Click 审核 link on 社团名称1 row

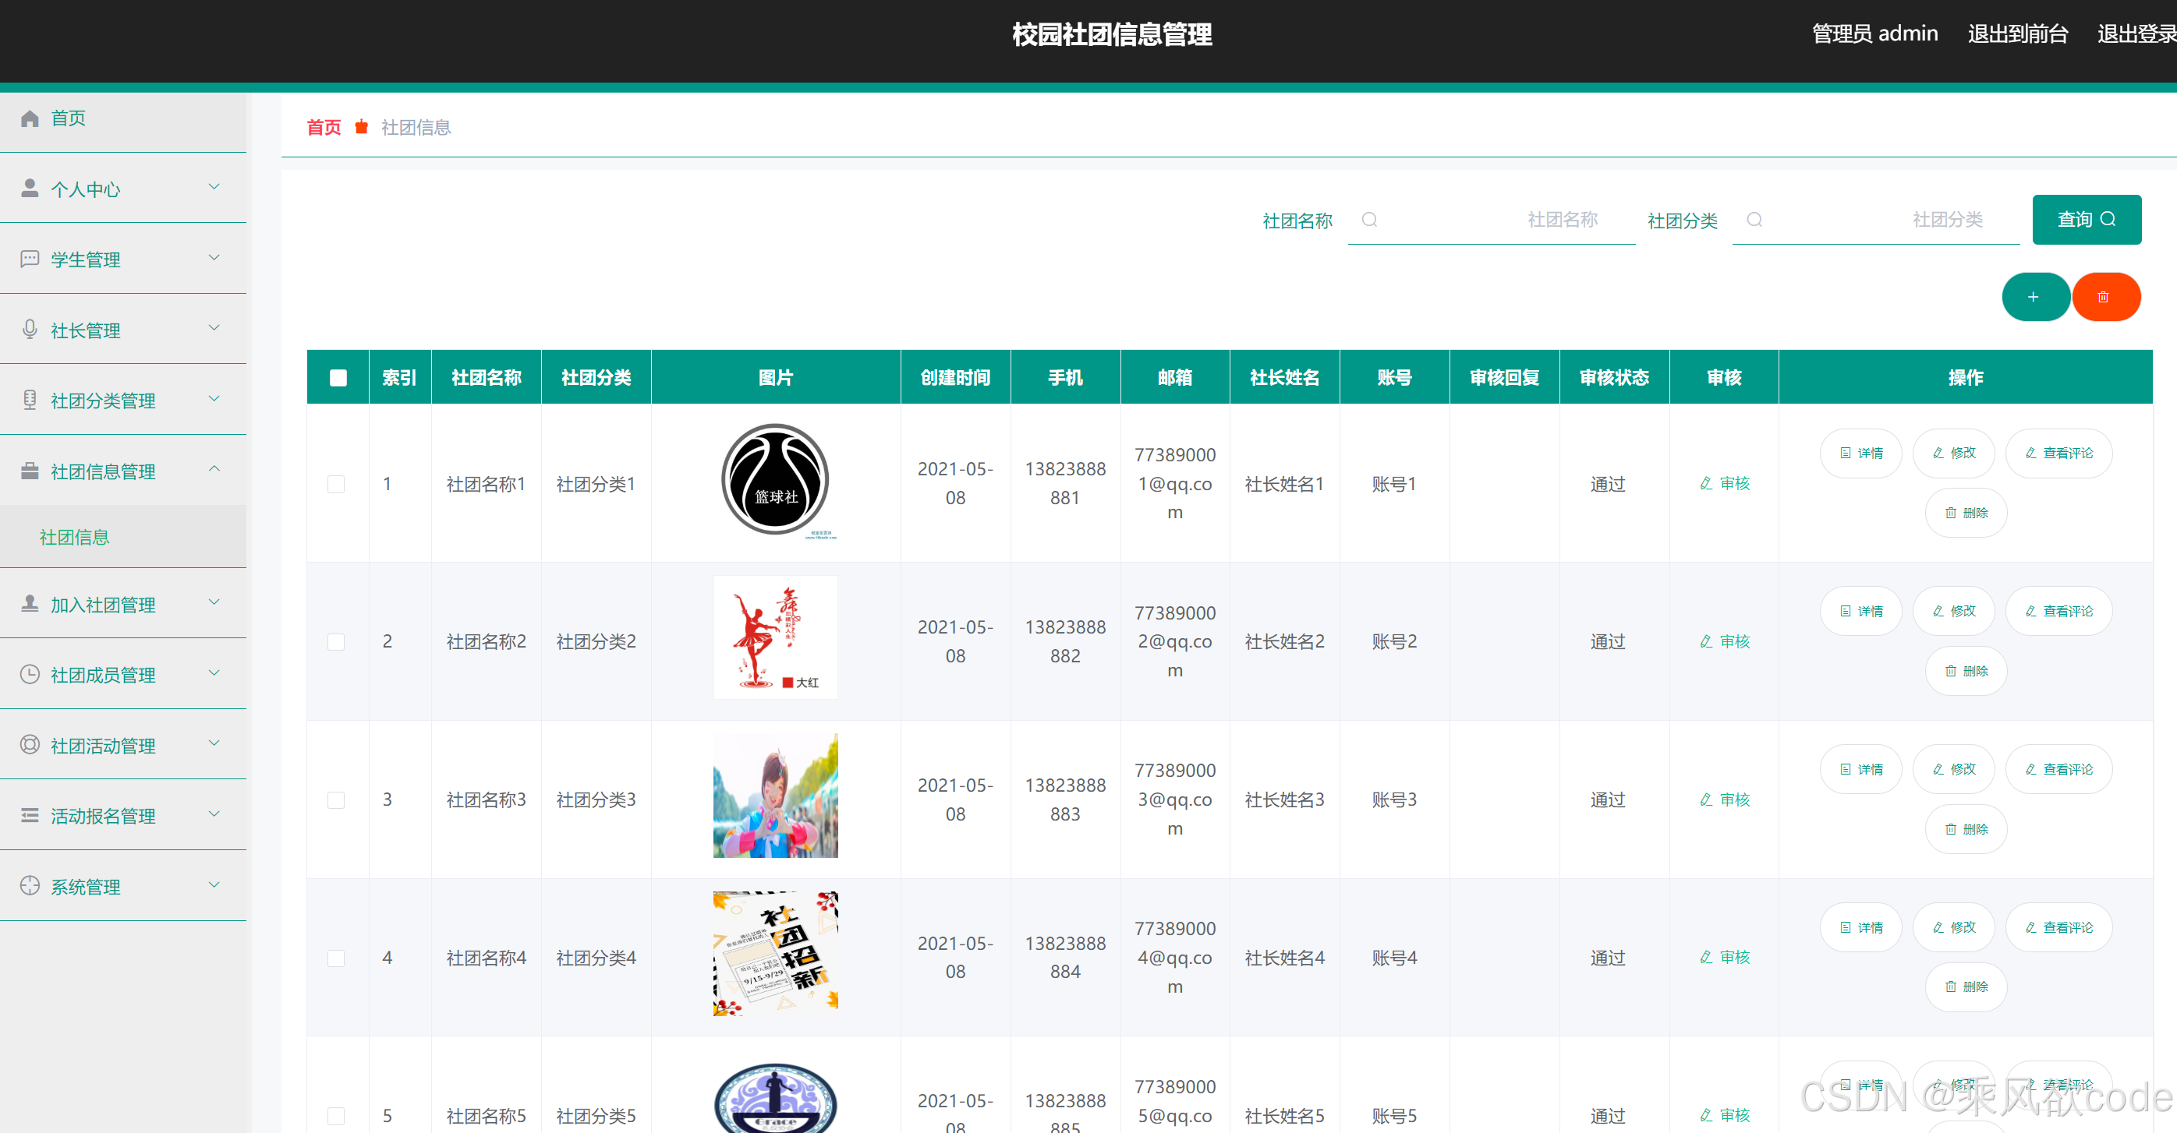point(1724,484)
